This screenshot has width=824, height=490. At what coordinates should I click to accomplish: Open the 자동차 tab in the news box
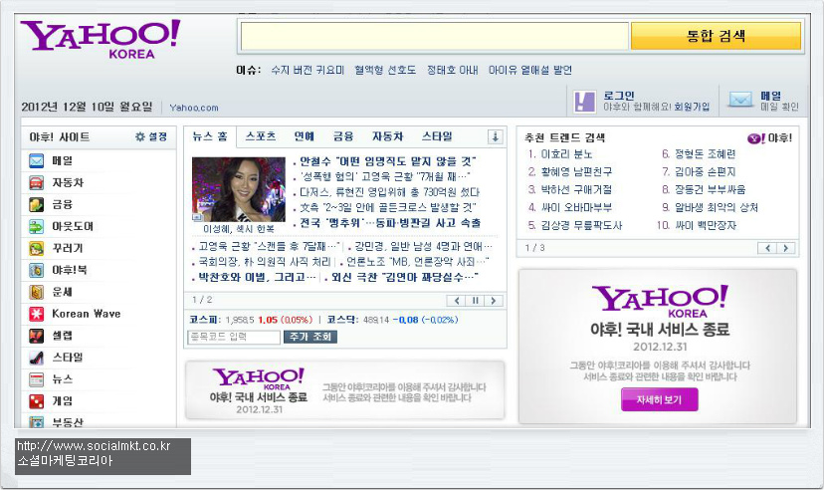[x=388, y=136]
